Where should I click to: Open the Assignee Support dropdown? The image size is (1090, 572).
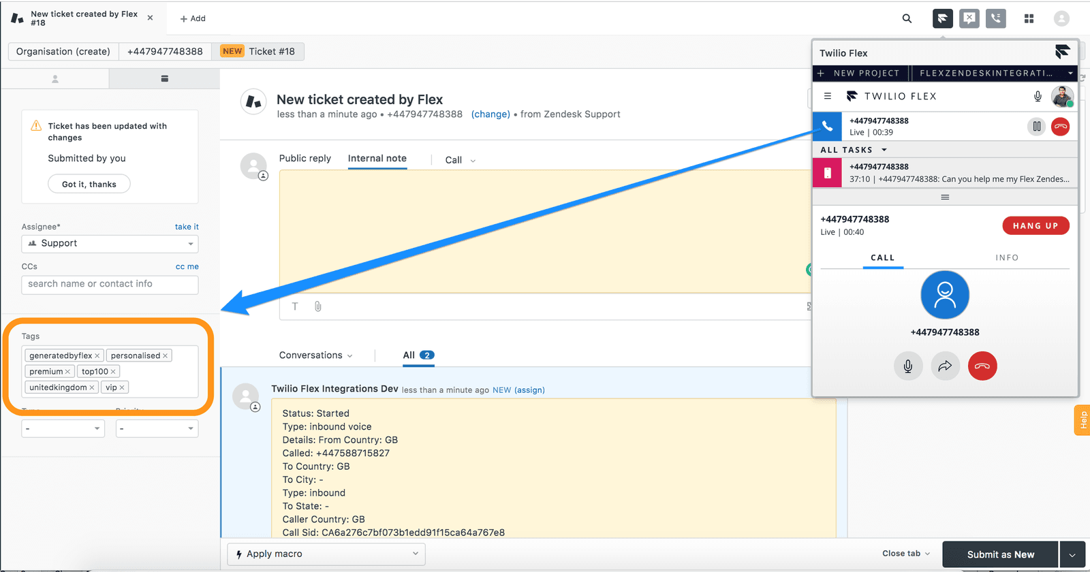(110, 244)
